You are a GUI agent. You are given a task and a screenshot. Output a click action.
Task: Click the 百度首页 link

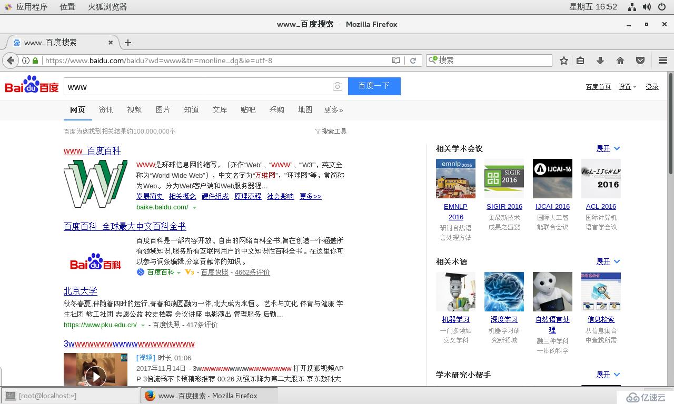pyautogui.click(x=599, y=87)
